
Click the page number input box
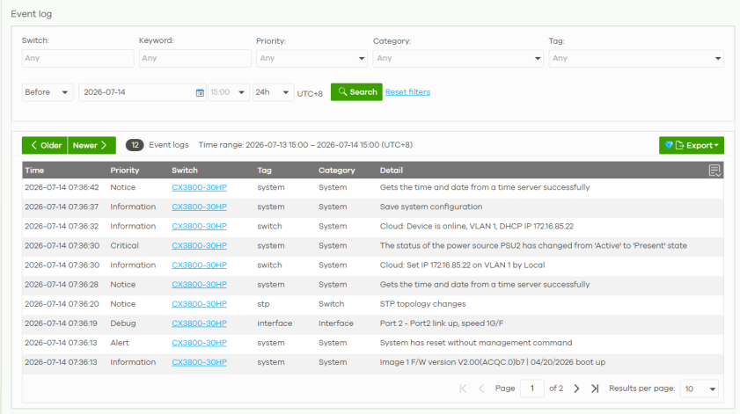[531, 389]
